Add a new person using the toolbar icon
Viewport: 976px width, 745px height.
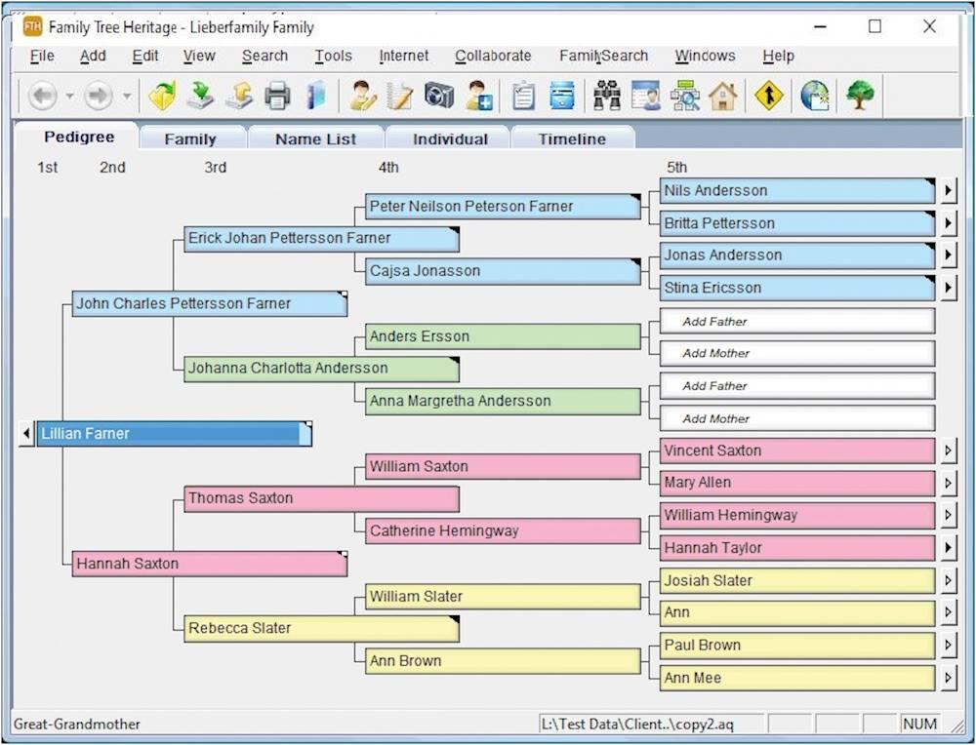[x=479, y=96]
